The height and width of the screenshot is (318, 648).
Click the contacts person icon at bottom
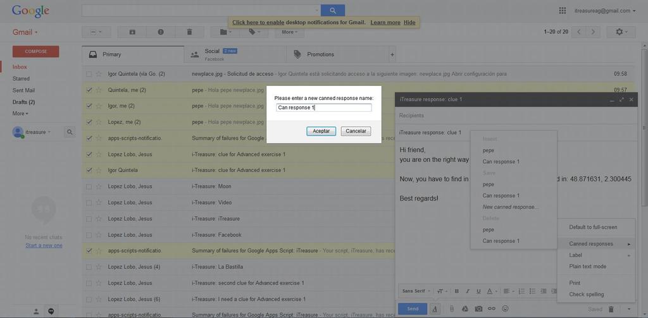(36, 312)
